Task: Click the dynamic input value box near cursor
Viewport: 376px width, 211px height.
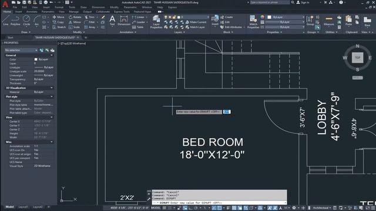Action: [227, 112]
